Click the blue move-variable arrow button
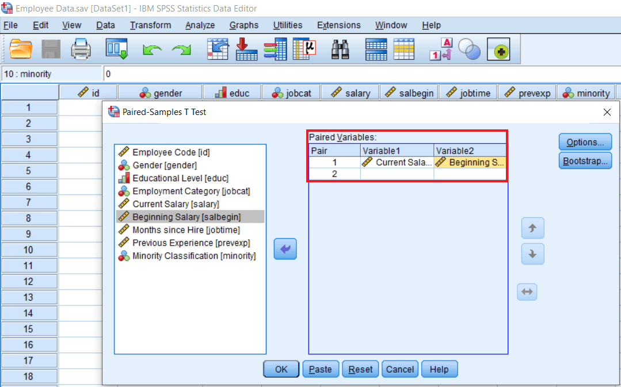621x387 pixels. coord(285,249)
